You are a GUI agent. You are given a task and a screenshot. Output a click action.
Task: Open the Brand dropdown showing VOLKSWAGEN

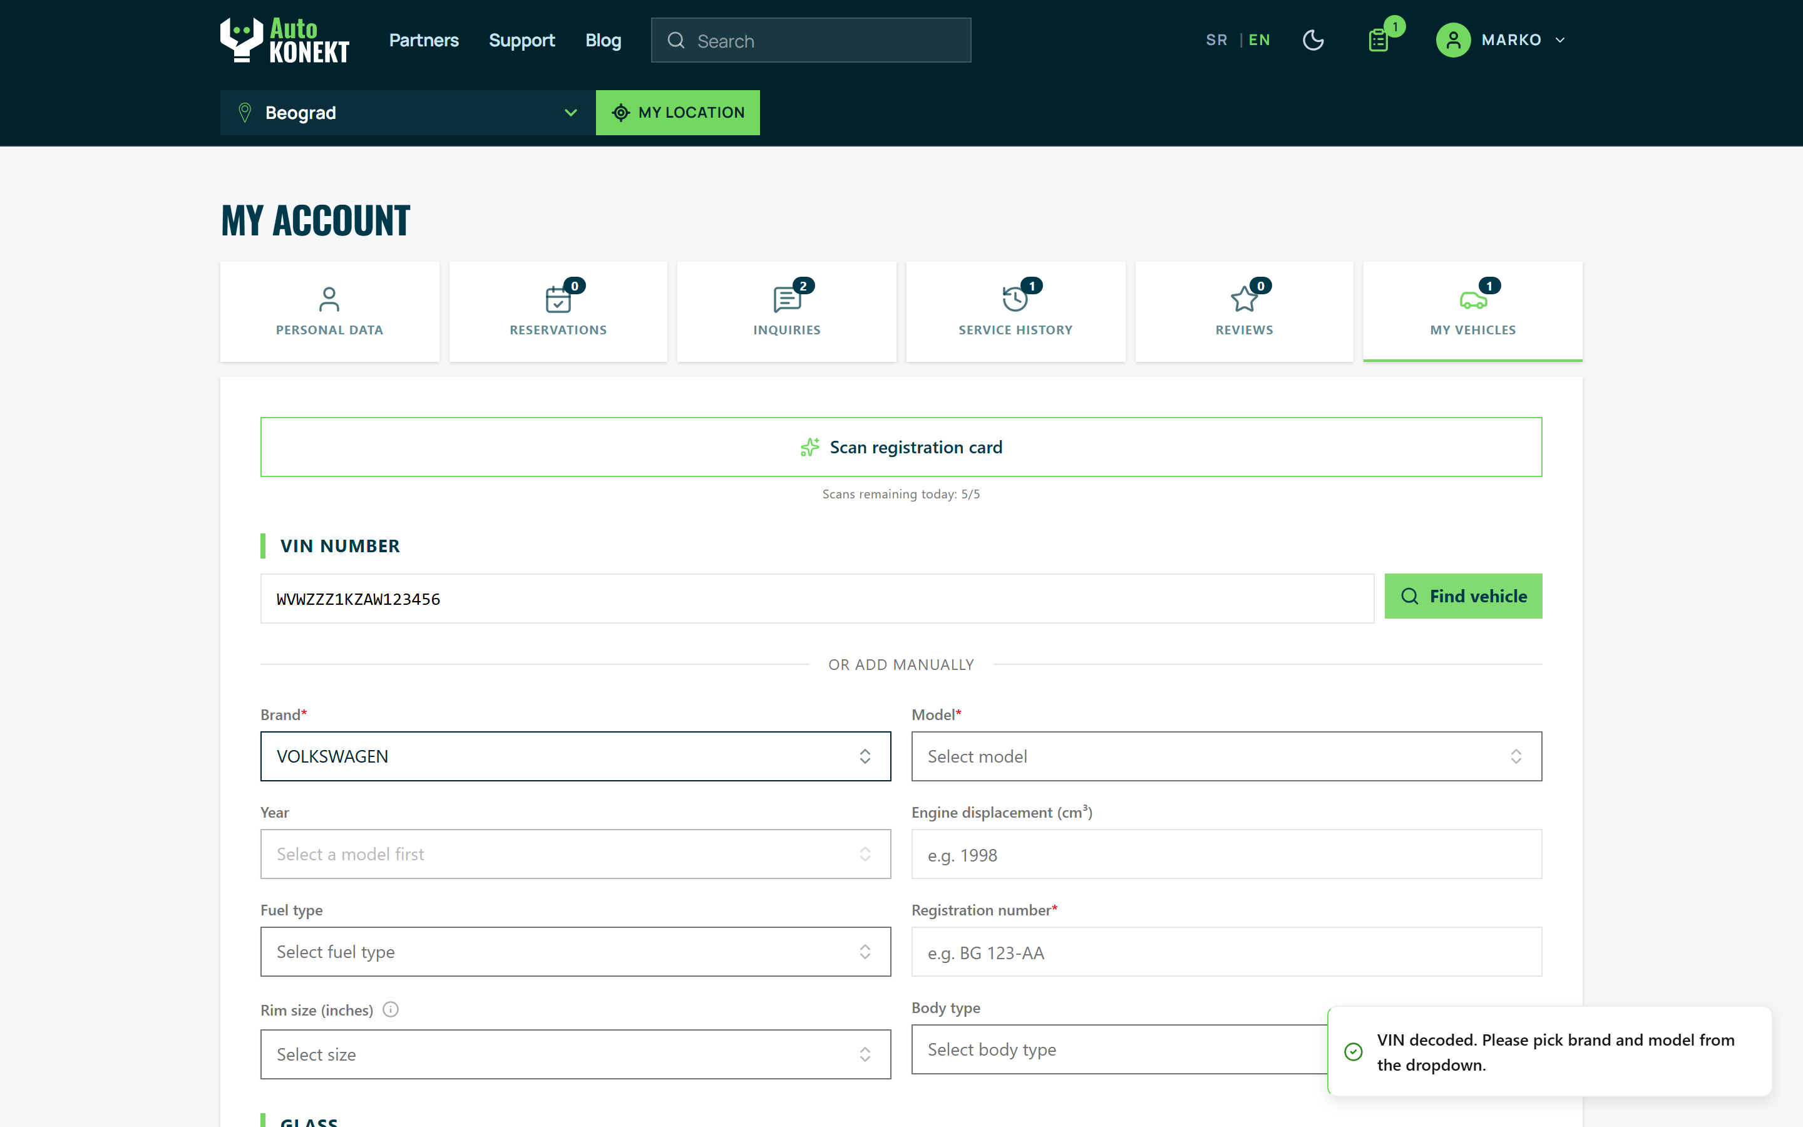coord(575,756)
